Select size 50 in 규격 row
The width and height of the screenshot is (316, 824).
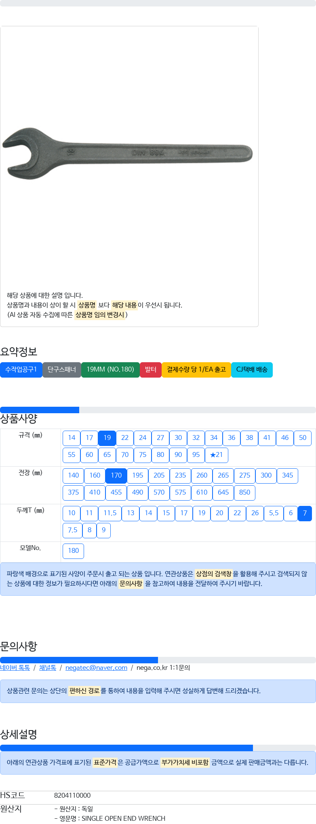[303, 438]
